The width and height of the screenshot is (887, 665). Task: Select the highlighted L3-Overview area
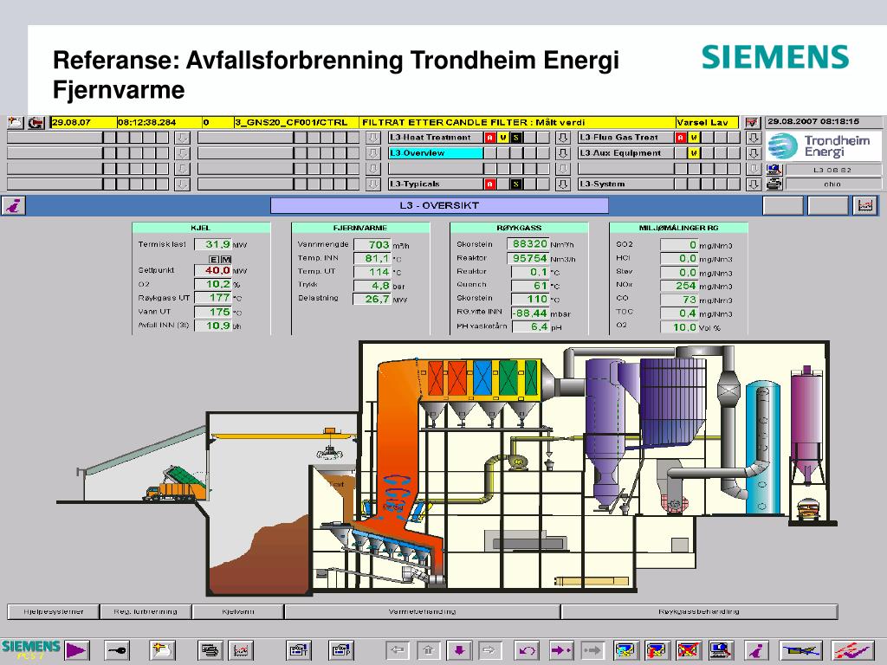tap(435, 152)
